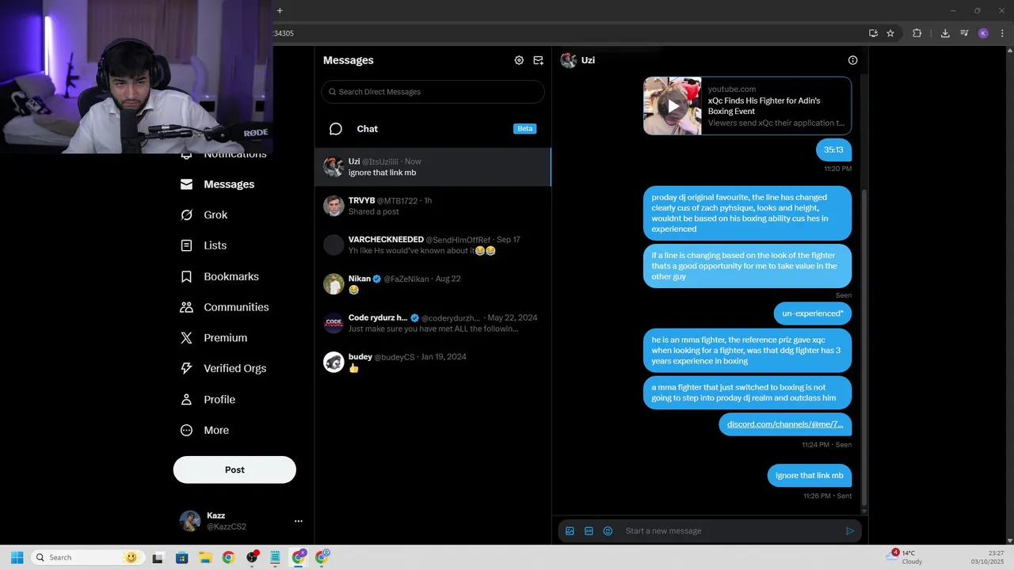Click the Bookmarks icon in sidebar
The image size is (1014, 570).
(186, 276)
